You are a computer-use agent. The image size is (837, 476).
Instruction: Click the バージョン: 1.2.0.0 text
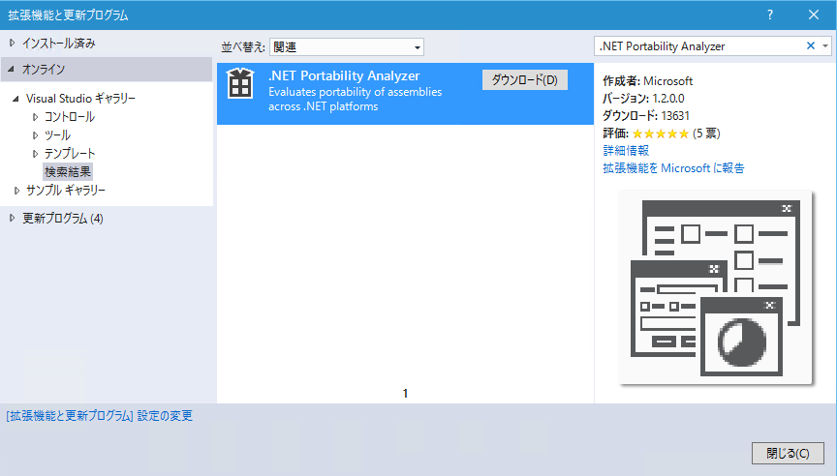(x=643, y=99)
